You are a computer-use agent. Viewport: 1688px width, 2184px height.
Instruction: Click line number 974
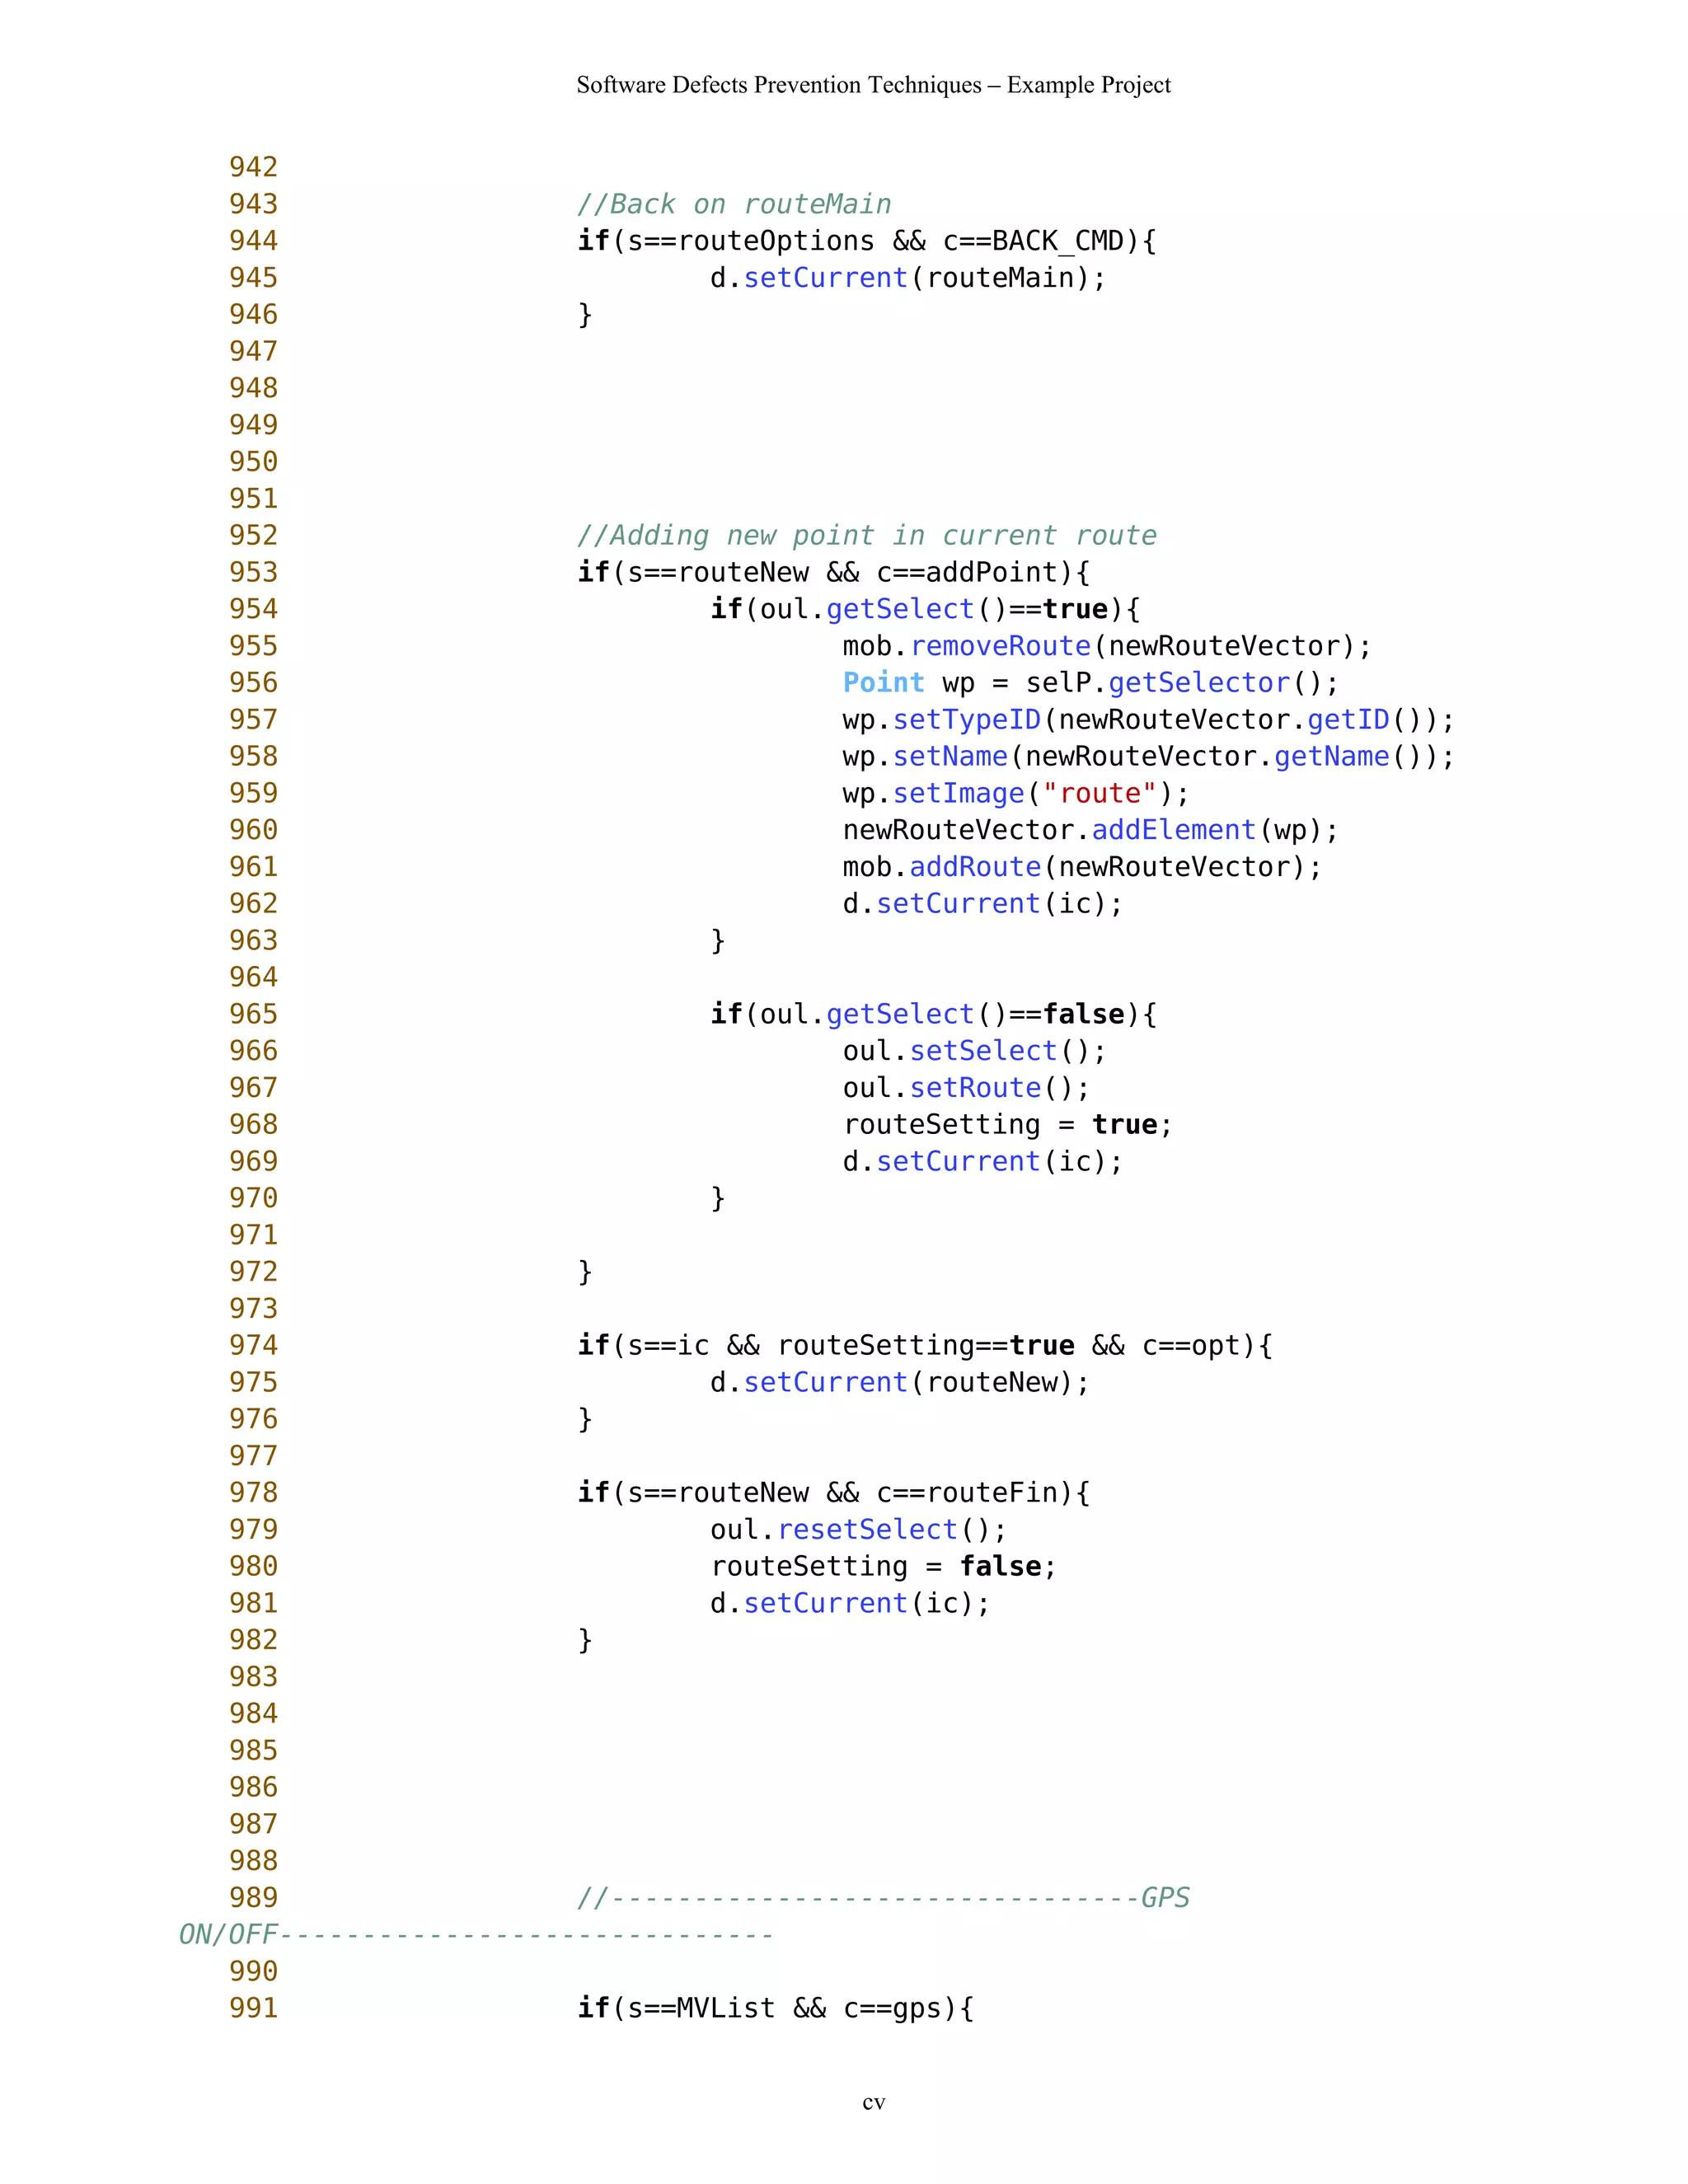click(253, 1346)
